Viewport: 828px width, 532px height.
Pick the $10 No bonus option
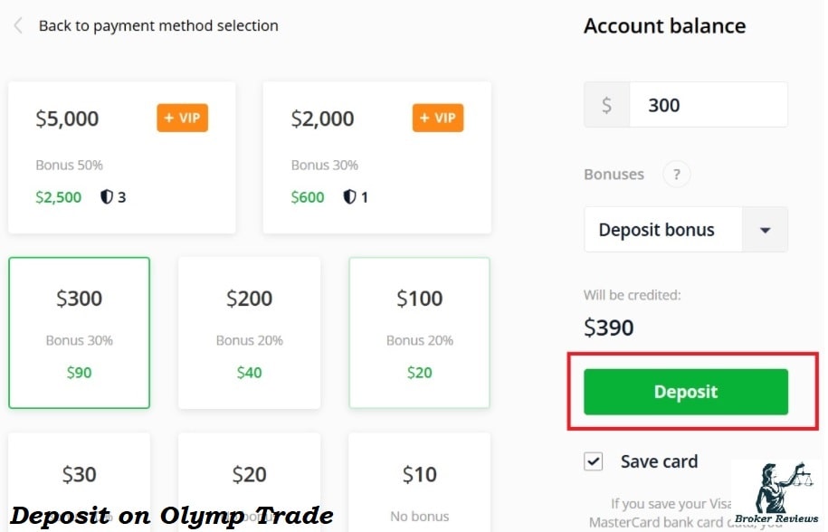[419, 483]
